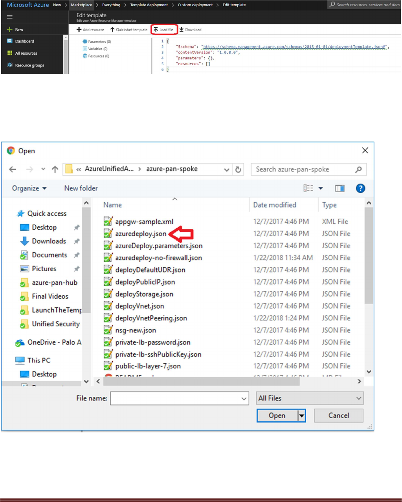Click Azure search resources box
Viewport: 402px width, 502px height.
364,5
